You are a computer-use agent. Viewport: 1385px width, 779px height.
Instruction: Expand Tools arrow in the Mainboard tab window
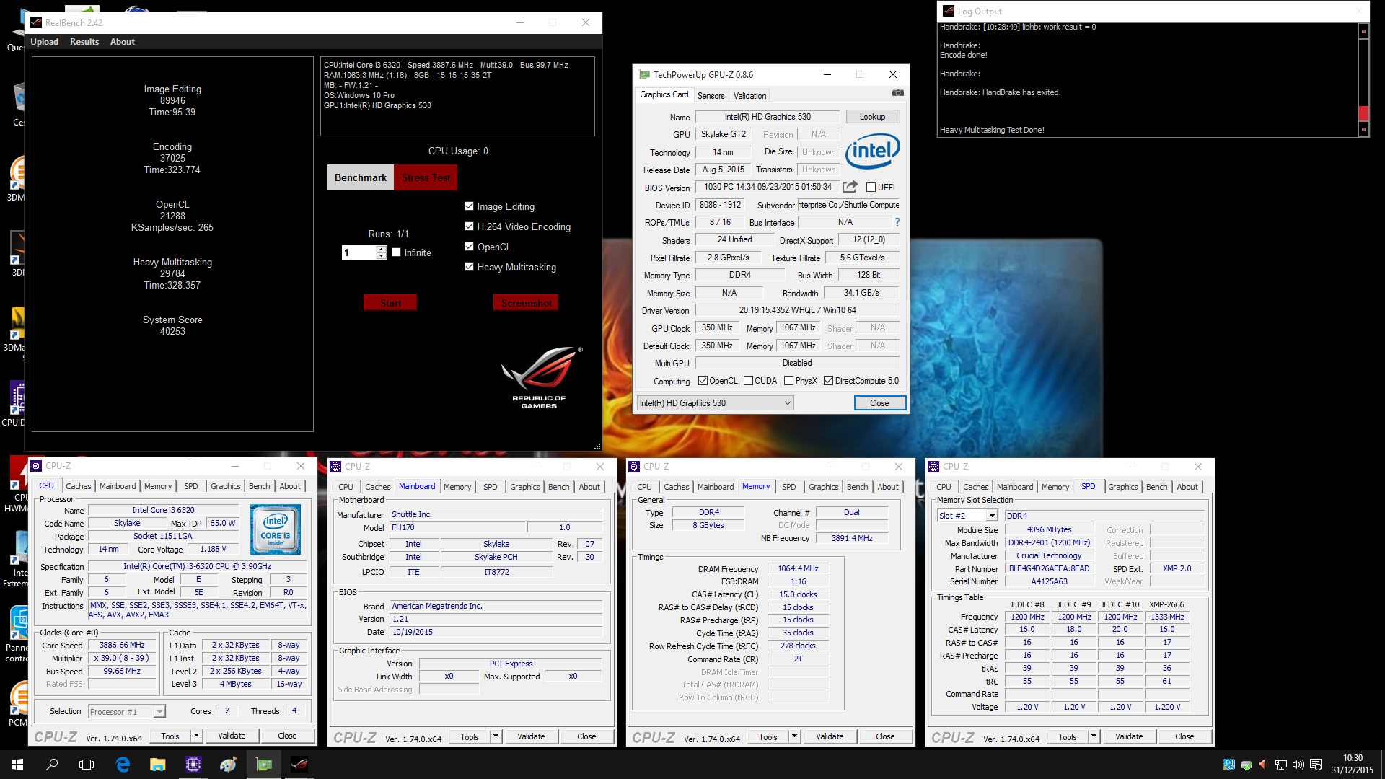click(496, 736)
